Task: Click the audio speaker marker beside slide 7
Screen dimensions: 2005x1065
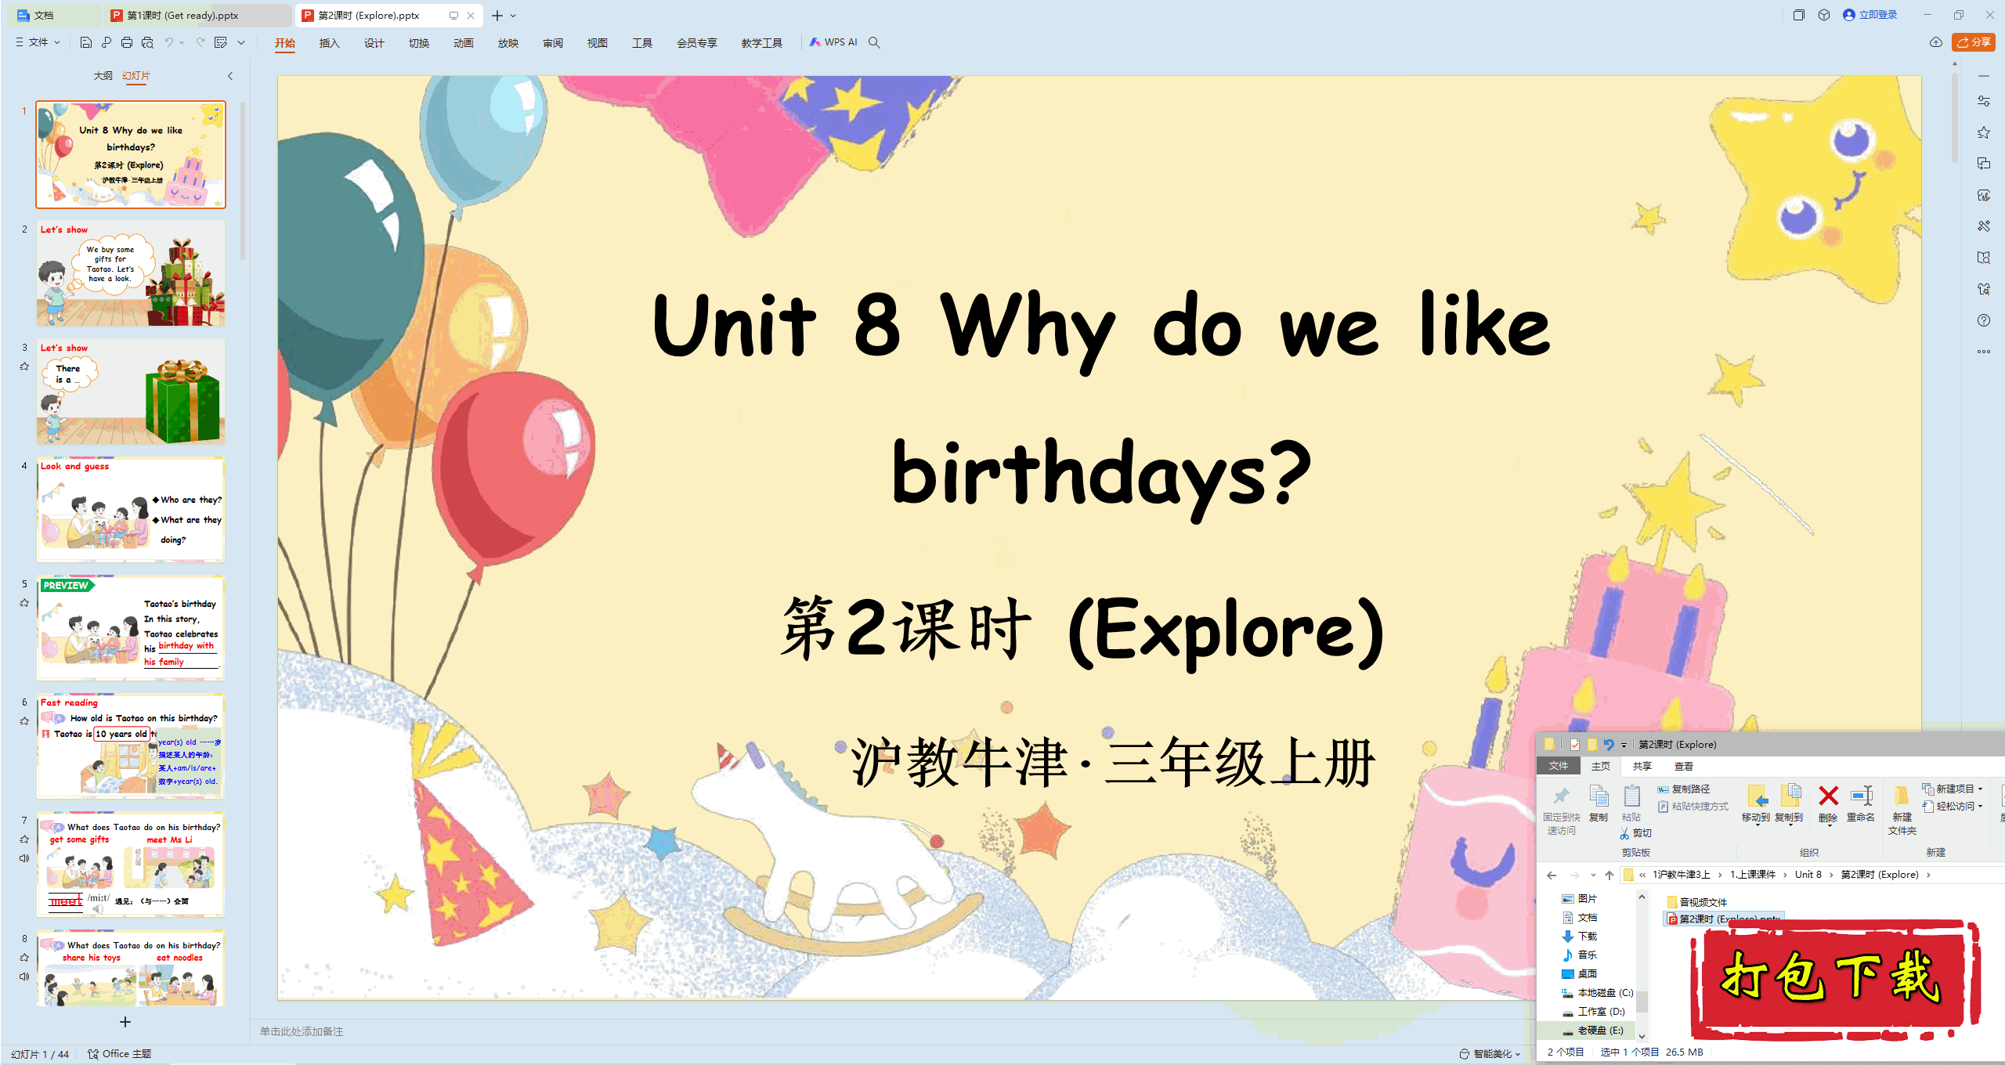Action: tap(24, 858)
